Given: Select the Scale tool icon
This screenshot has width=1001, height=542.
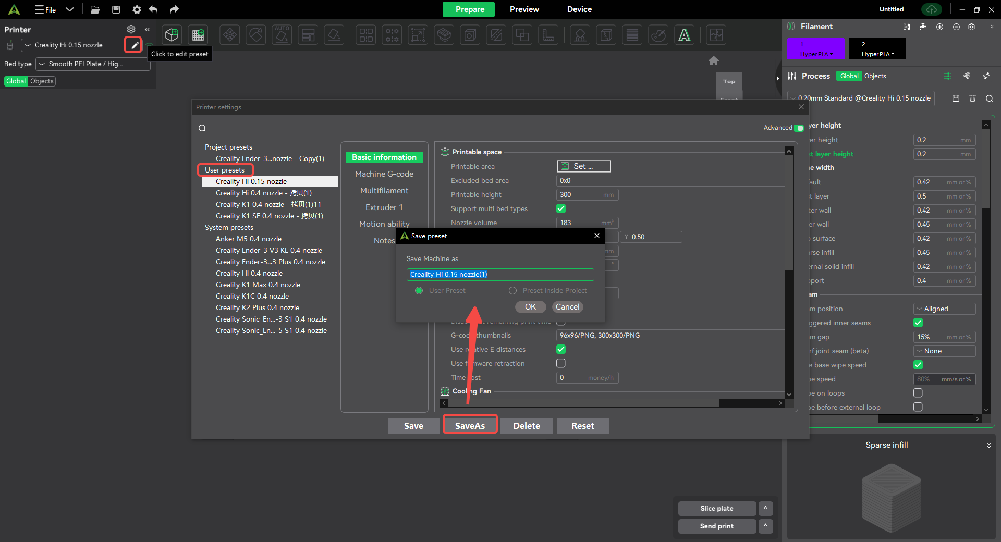Looking at the screenshot, I should [x=418, y=35].
